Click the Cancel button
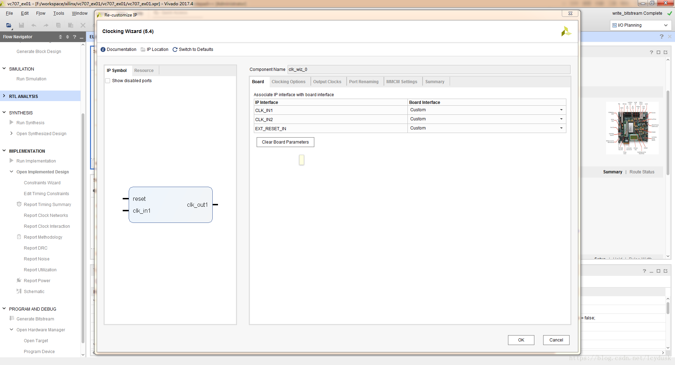Viewport: 675px width, 365px height. click(556, 340)
